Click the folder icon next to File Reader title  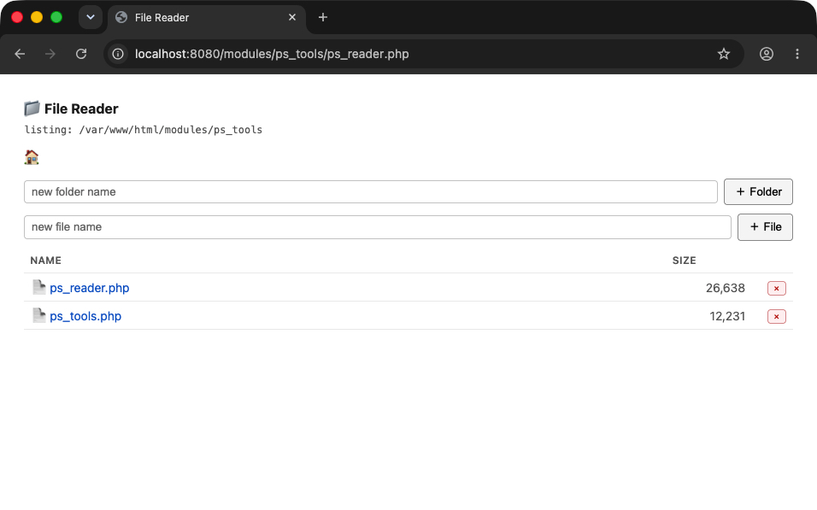click(x=32, y=108)
